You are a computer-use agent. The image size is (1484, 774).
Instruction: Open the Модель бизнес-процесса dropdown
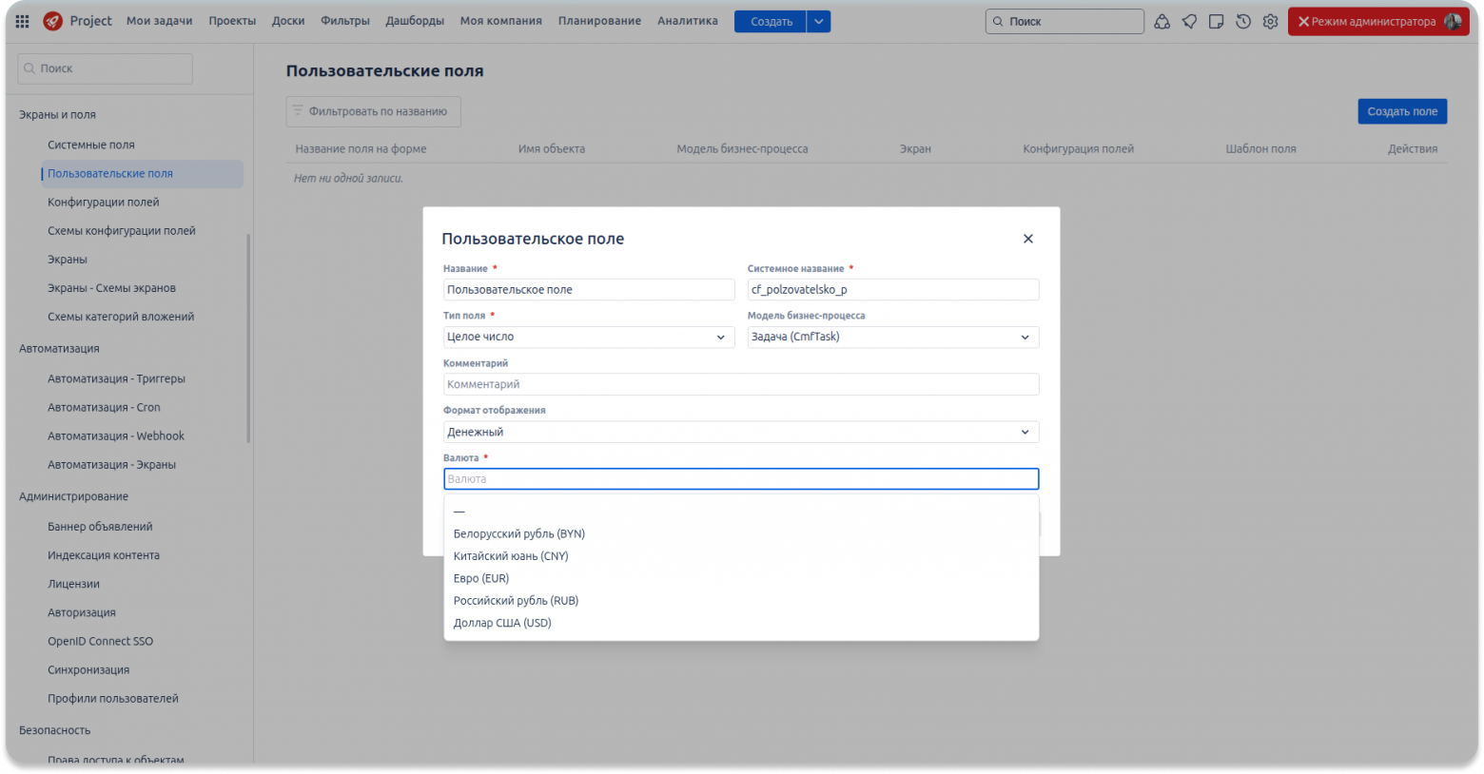(x=892, y=337)
